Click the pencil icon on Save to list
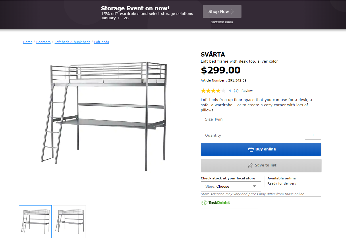This screenshot has height=246, width=346. tap(250, 165)
